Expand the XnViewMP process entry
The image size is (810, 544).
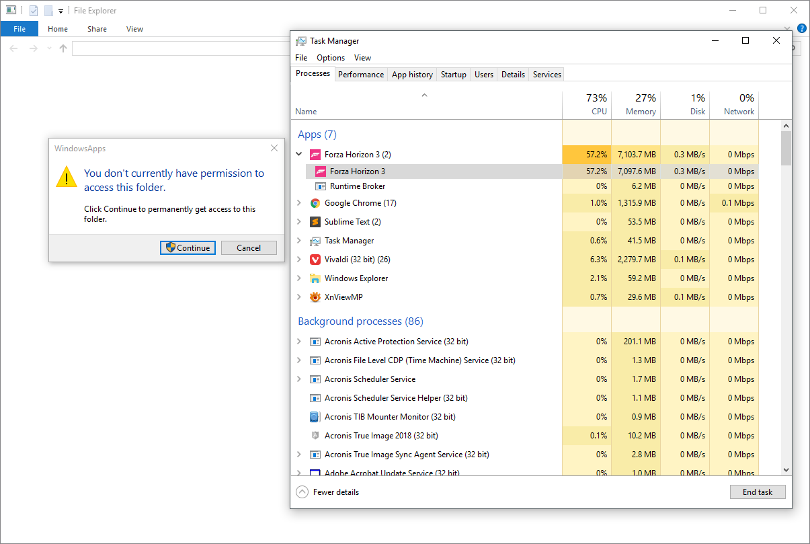tap(299, 297)
